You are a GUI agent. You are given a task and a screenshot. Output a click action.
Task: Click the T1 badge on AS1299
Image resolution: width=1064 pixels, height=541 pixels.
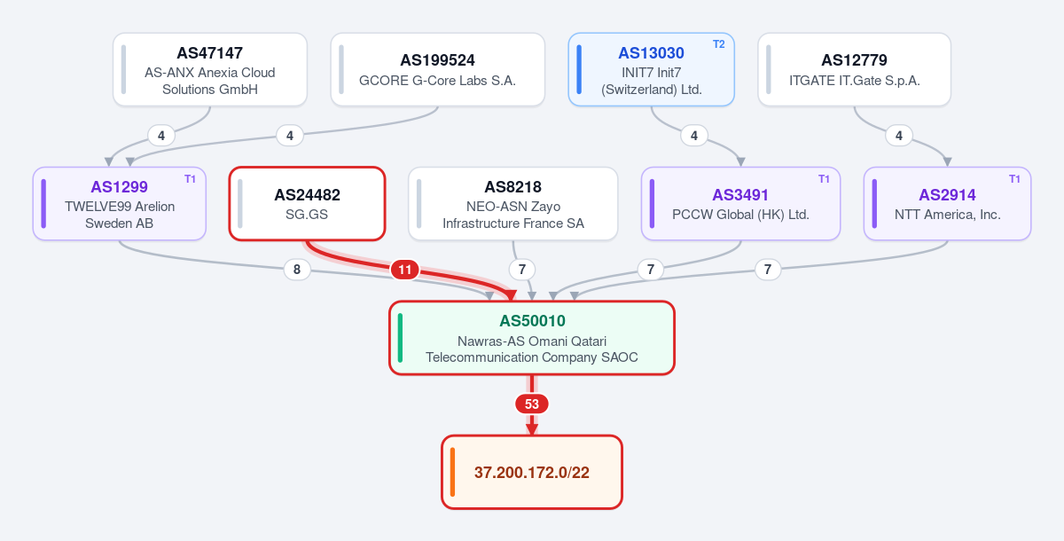pos(190,179)
